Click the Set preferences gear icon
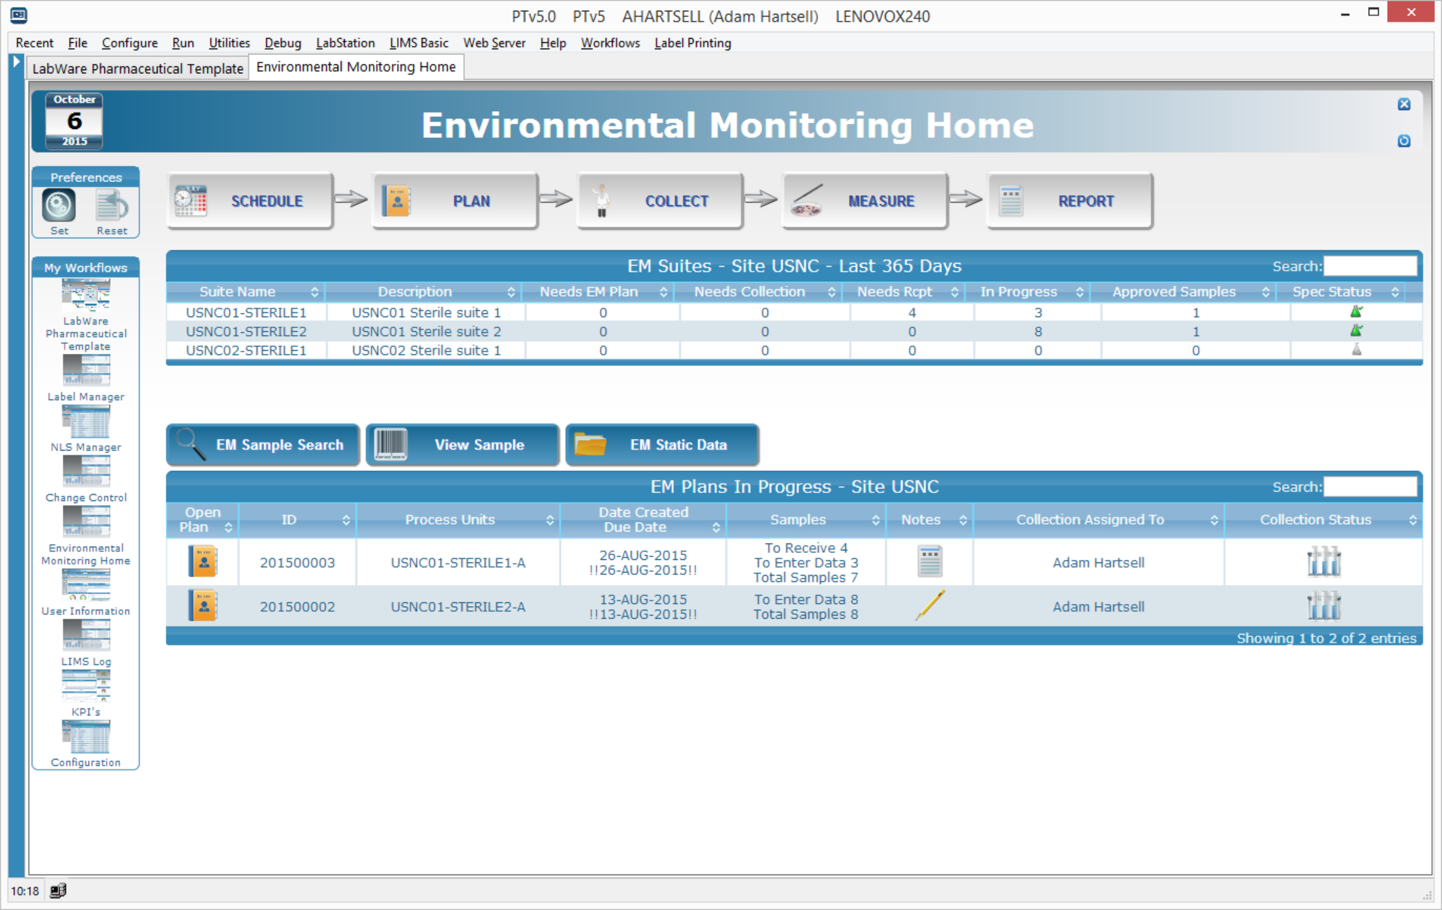The height and width of the screenshot is (910, 1442). click(x=59, y=205)
